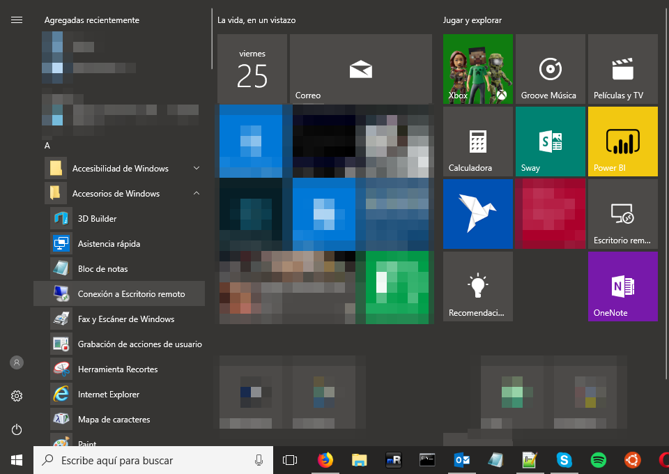Screen dimensions: 669x474
Task: Open Ubuntu from the taskbar
Action: coord(632,460)
